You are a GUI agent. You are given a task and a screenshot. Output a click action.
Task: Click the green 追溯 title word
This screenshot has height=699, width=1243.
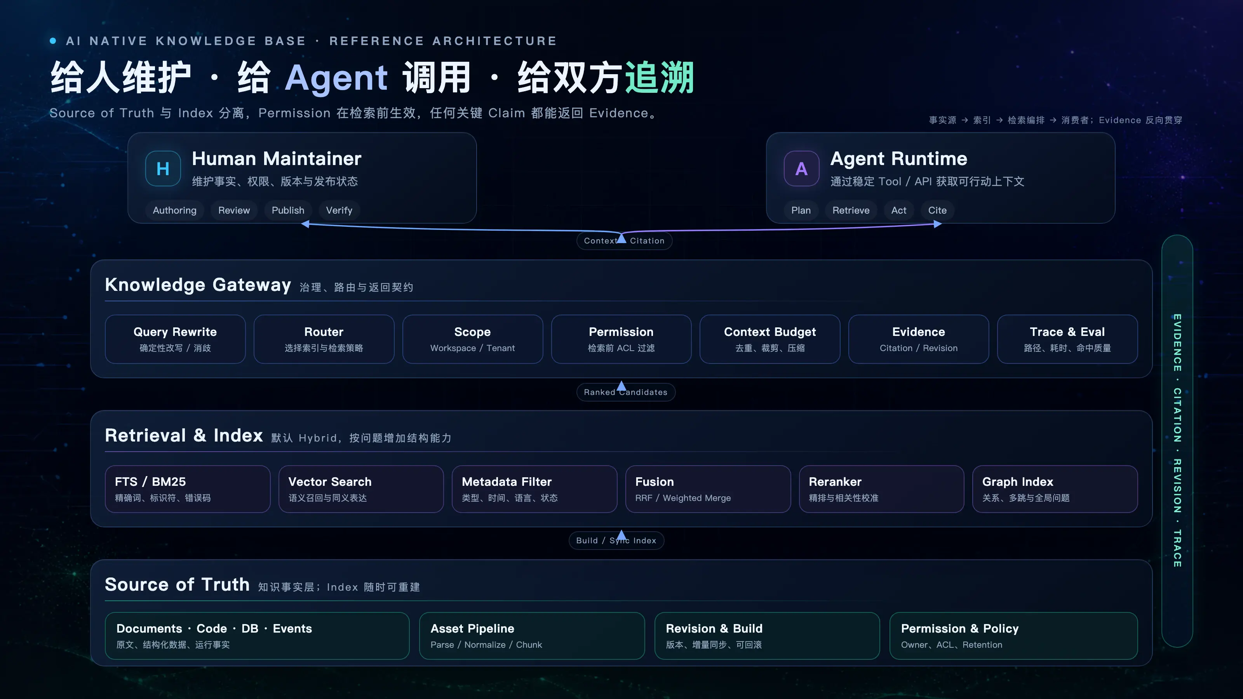(x=659, y=77)
